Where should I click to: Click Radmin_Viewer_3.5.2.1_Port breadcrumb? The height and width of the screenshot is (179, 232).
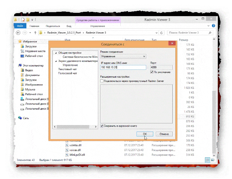(64, 33)
